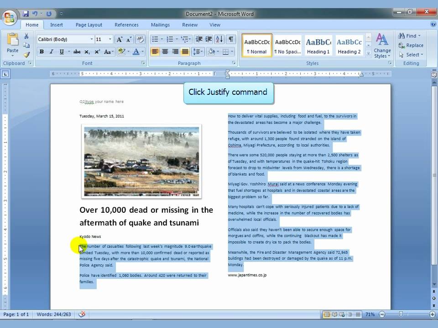438x328 pixels.
Task: Click the Replace button
Action: (x=411, y=45)
